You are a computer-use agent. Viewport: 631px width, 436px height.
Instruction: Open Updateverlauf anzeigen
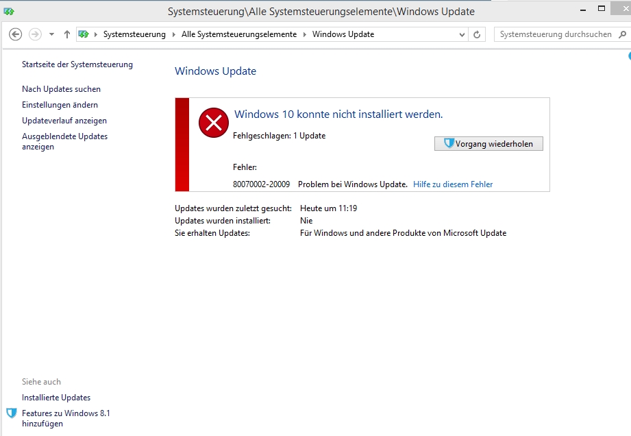64,121
